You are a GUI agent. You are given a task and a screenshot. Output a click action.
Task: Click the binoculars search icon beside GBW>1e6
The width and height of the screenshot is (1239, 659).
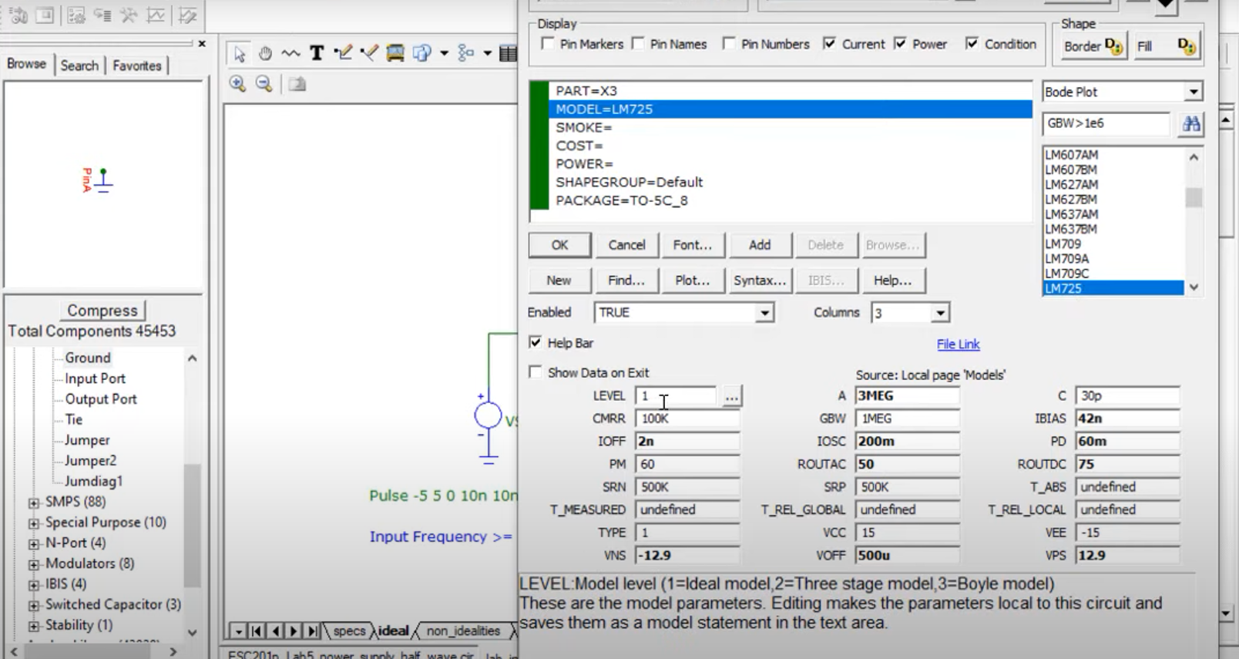pos(1190,124)
